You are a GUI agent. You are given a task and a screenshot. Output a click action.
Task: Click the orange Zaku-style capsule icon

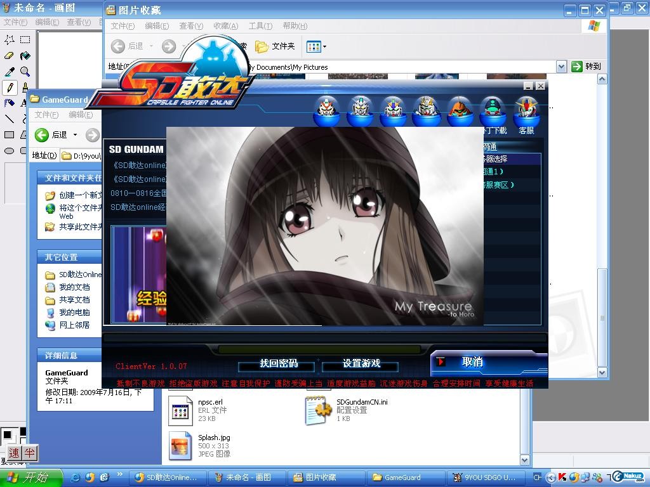460,111
